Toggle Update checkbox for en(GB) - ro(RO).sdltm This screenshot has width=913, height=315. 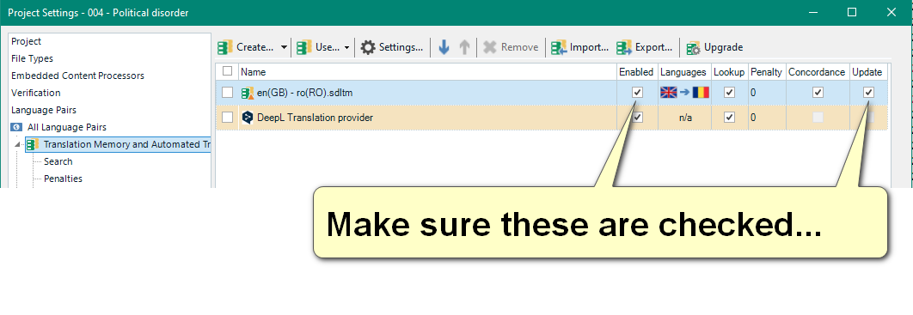(x=869, y=93)
